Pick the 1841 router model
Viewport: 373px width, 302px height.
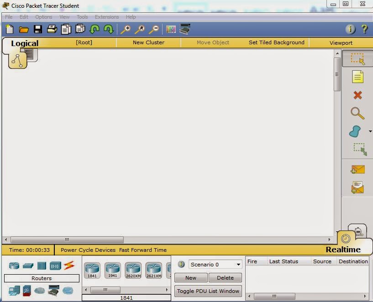pos(92,270)
